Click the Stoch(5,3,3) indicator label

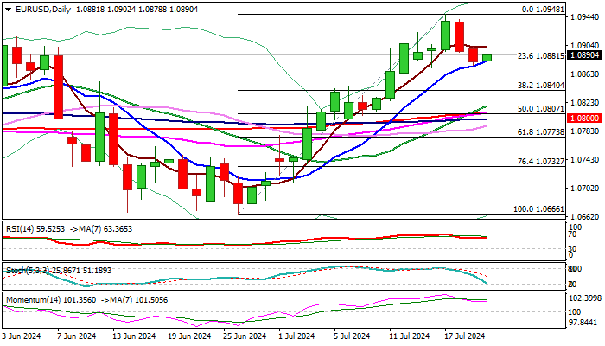(x=28, y=270)
